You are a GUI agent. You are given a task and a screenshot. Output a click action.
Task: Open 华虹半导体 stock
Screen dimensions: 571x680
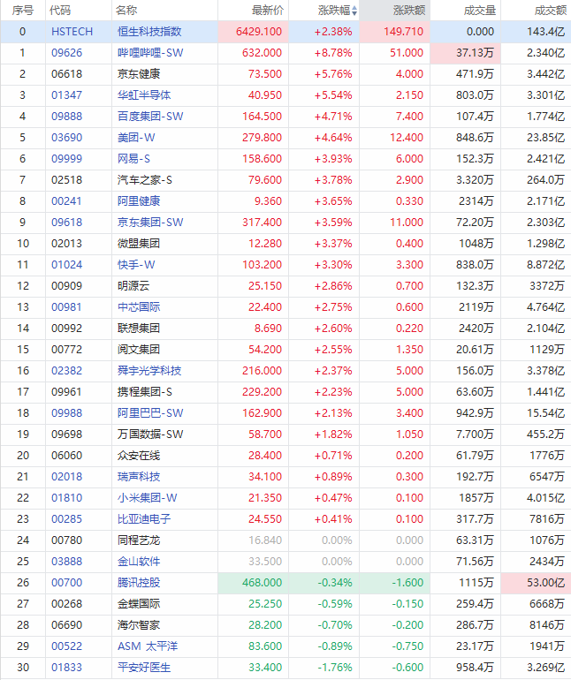144,95
